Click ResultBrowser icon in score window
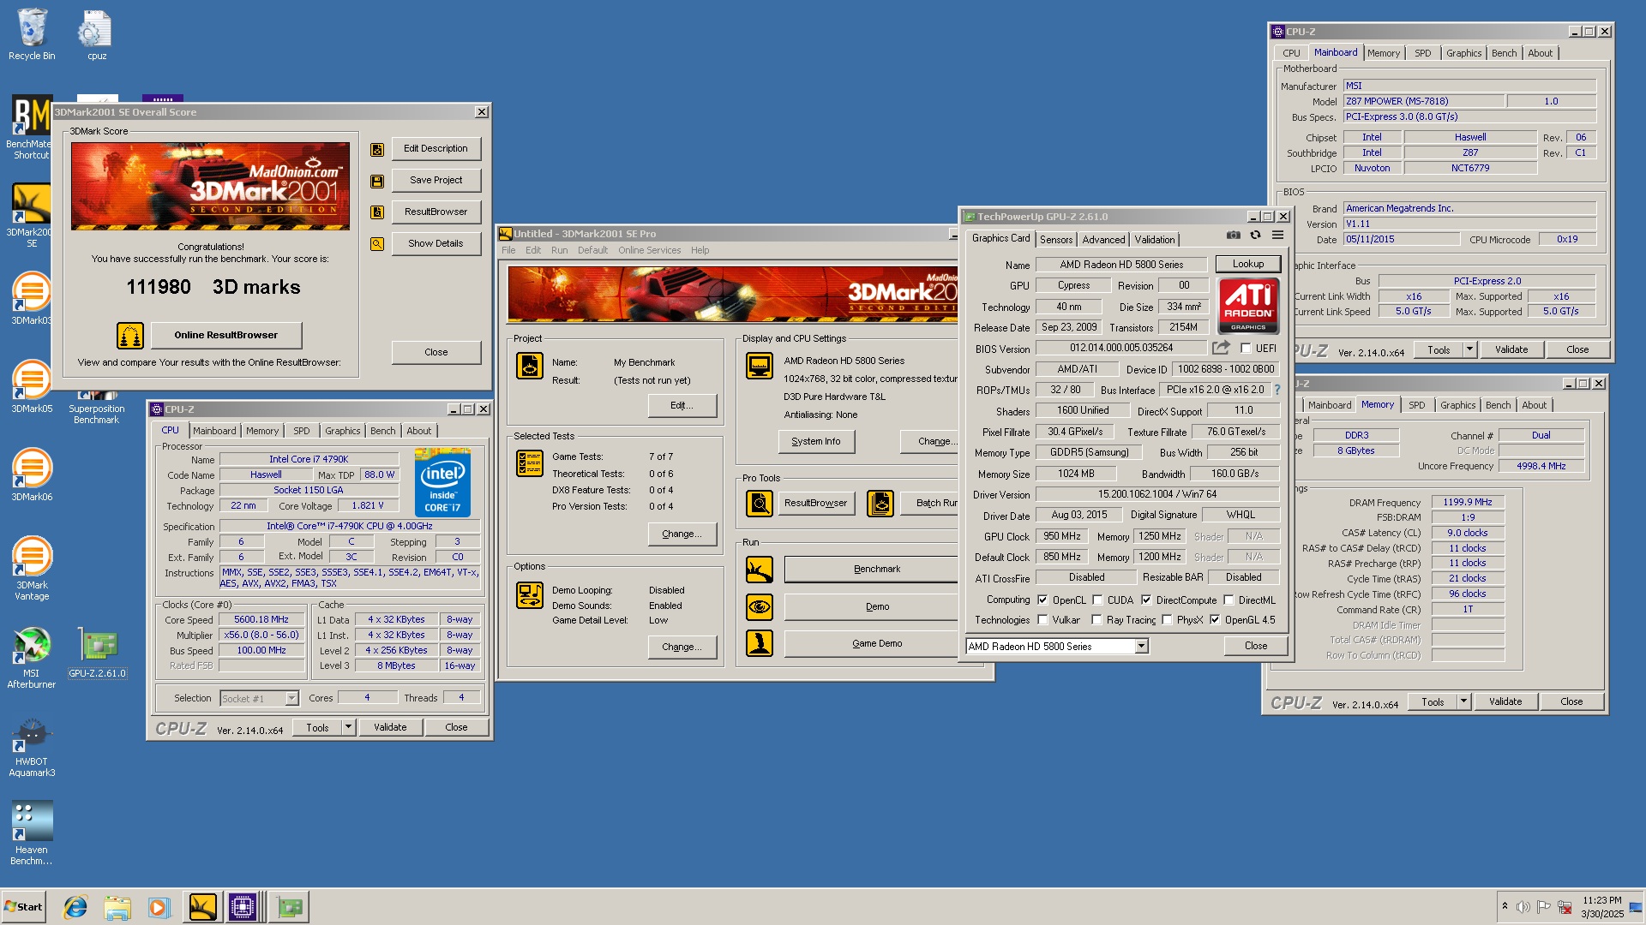Image resolution: width=1646 pixels, height=925 pixels. pos(376,212)
